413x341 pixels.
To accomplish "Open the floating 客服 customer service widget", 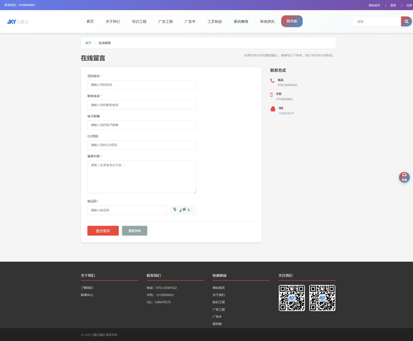I will 404,177.
